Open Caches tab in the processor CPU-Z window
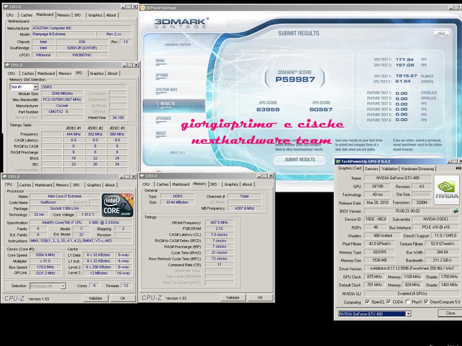462x346 pixels. [x=25, y=185]
